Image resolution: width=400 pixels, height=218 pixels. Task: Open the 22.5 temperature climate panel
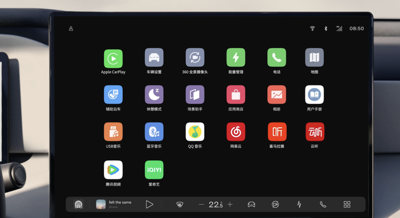coord(215,205)
